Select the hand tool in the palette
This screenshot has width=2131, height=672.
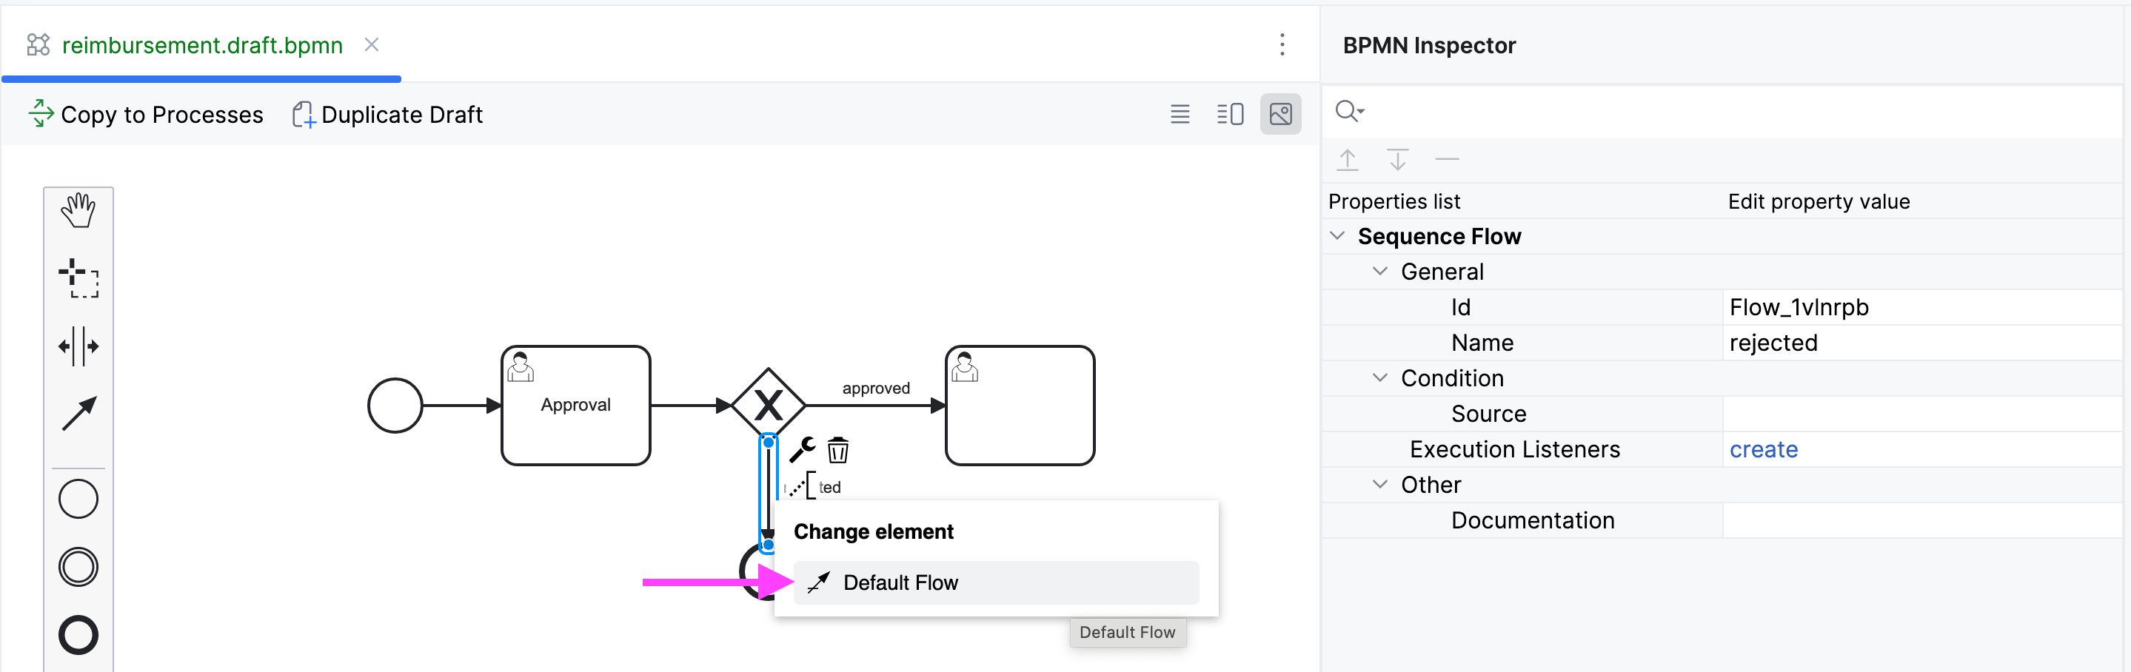click(x=78, y=209)
